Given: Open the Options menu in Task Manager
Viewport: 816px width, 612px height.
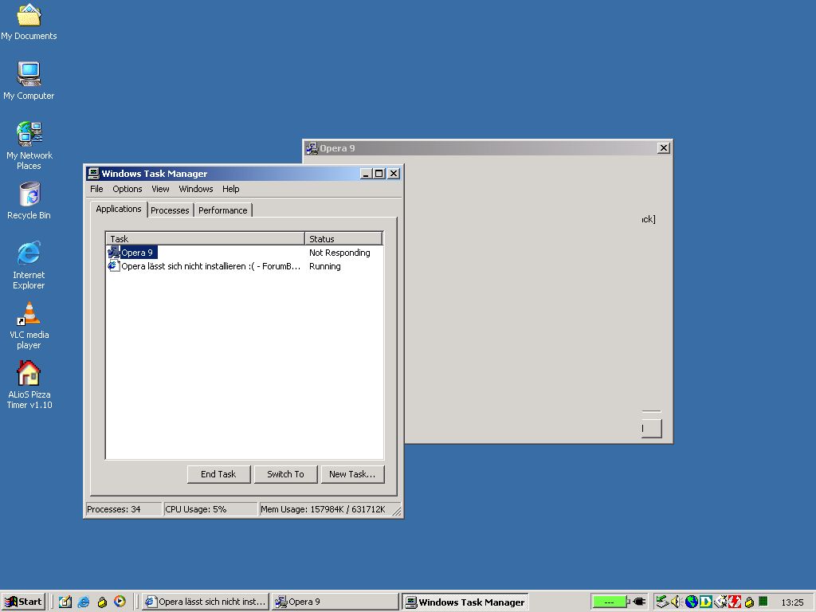Looking at the screenshot, I should [127, 189].
